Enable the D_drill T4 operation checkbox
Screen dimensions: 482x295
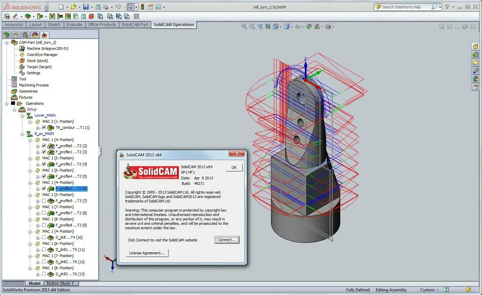pyautogui.click(x=43, y=237)
